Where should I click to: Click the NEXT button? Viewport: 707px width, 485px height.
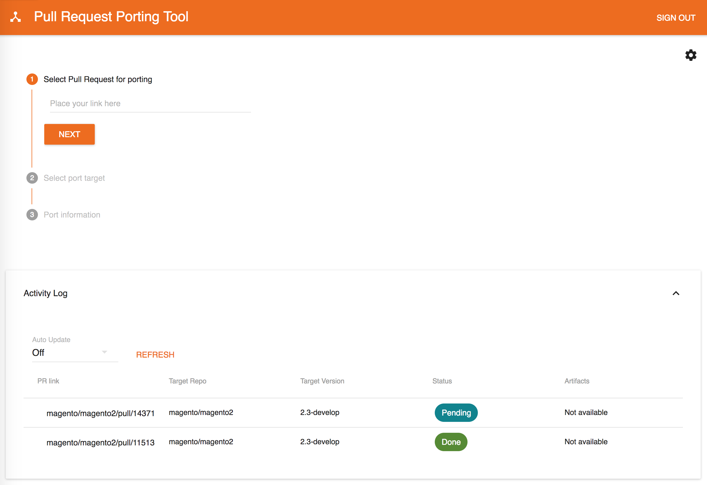69,134
